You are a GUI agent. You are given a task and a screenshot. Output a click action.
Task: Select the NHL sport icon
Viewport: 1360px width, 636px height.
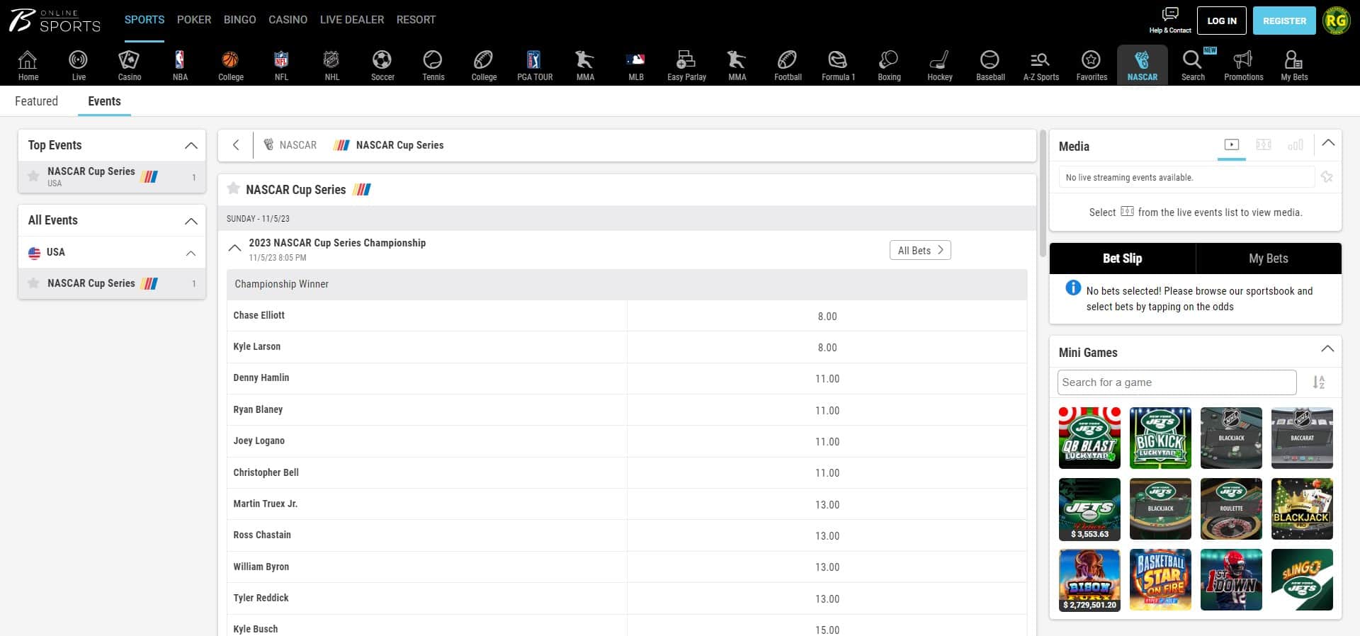(x=331, y=66)
